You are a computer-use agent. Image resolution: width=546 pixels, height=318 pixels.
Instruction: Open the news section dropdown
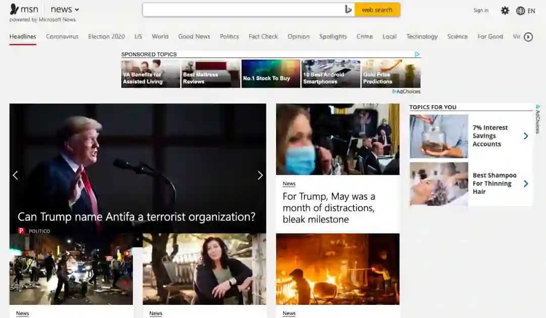click(65, 10)
